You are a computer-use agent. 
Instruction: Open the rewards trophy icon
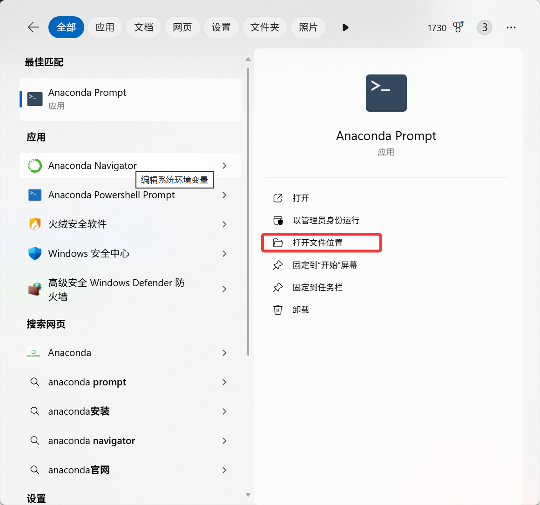(458, 27)
